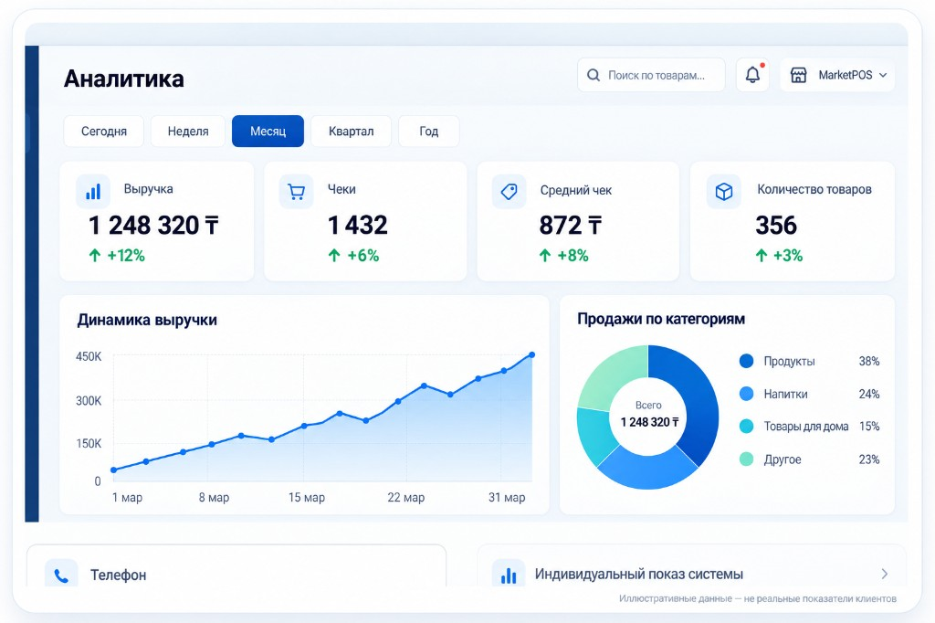Click the 38% value for Продукты
Image resolution: width=935 pixels, height=623 pixels.
869,361
